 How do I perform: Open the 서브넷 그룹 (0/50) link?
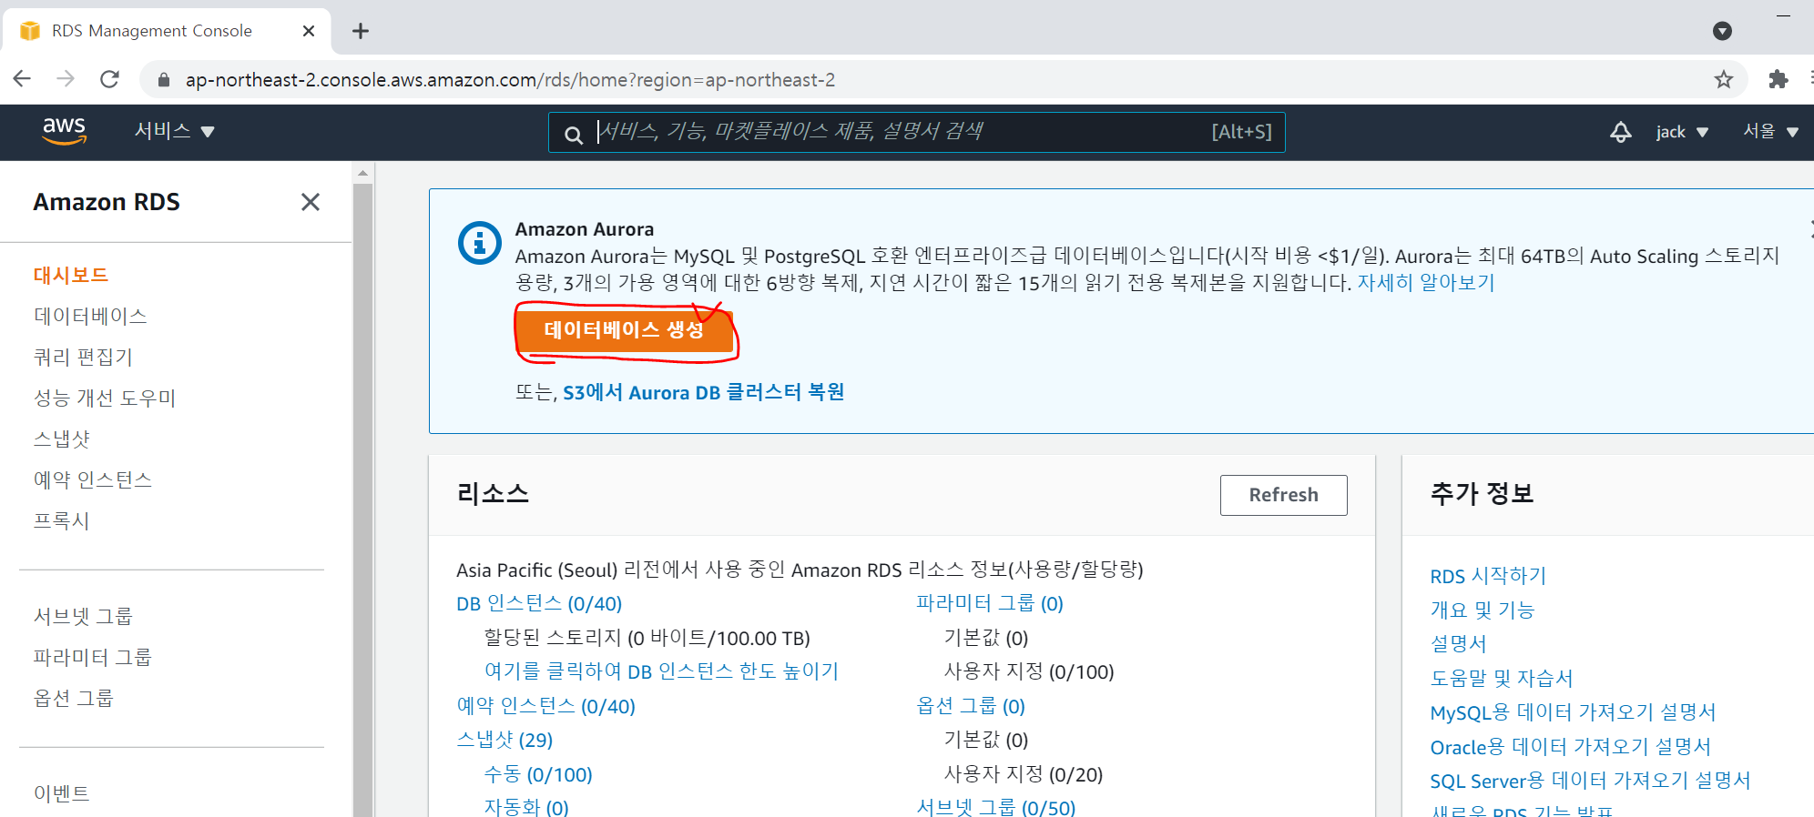(x=995, y=807)
